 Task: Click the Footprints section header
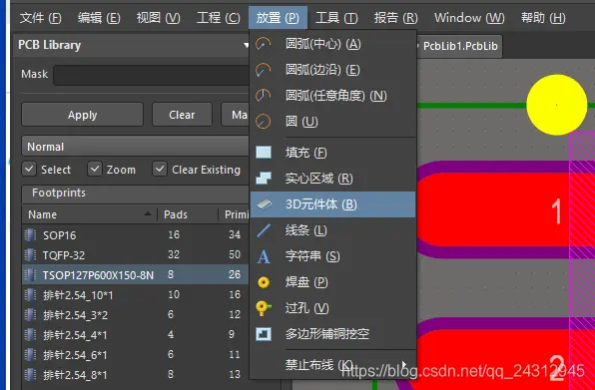[135, 194]
